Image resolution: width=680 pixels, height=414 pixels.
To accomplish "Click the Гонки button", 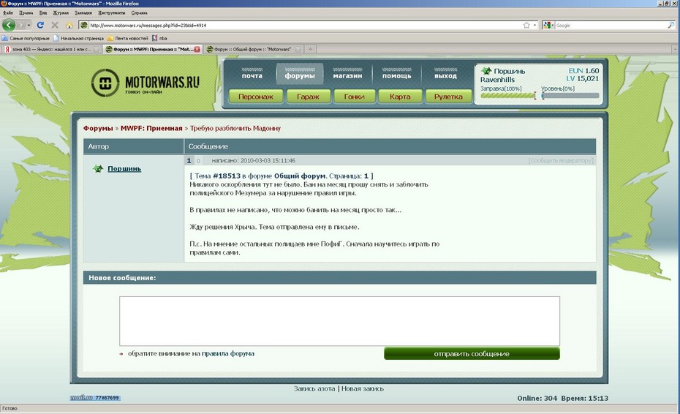I will coord(354,97).
